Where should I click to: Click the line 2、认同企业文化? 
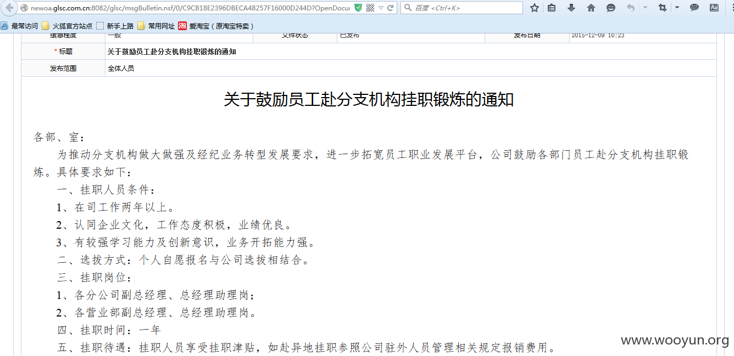pyautogui.click(x=175, y=225)
